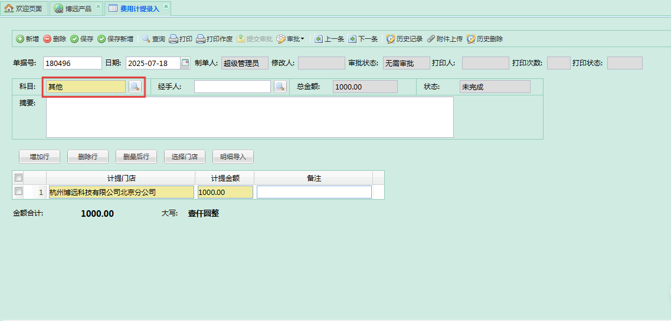
Task: Open the 查询 (search) toolbar function
Action: point(153,39)
